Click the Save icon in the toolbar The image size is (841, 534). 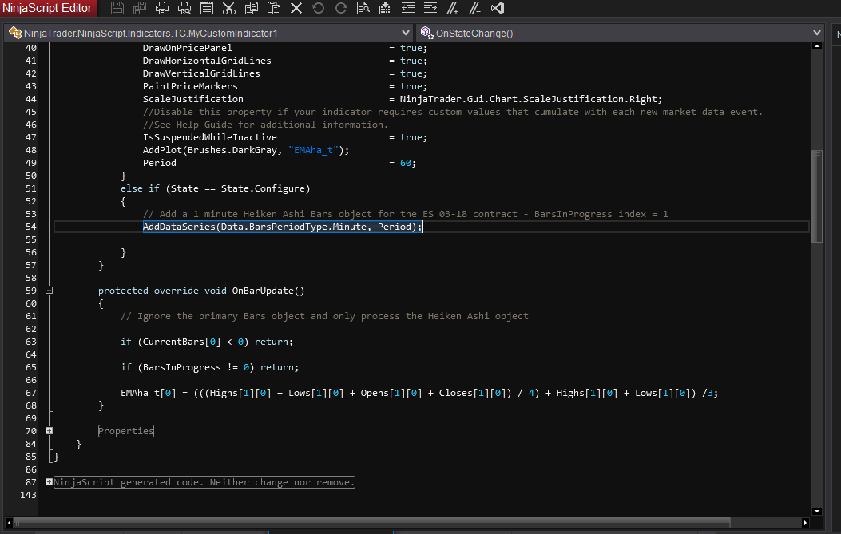click(x=117, y=9)
